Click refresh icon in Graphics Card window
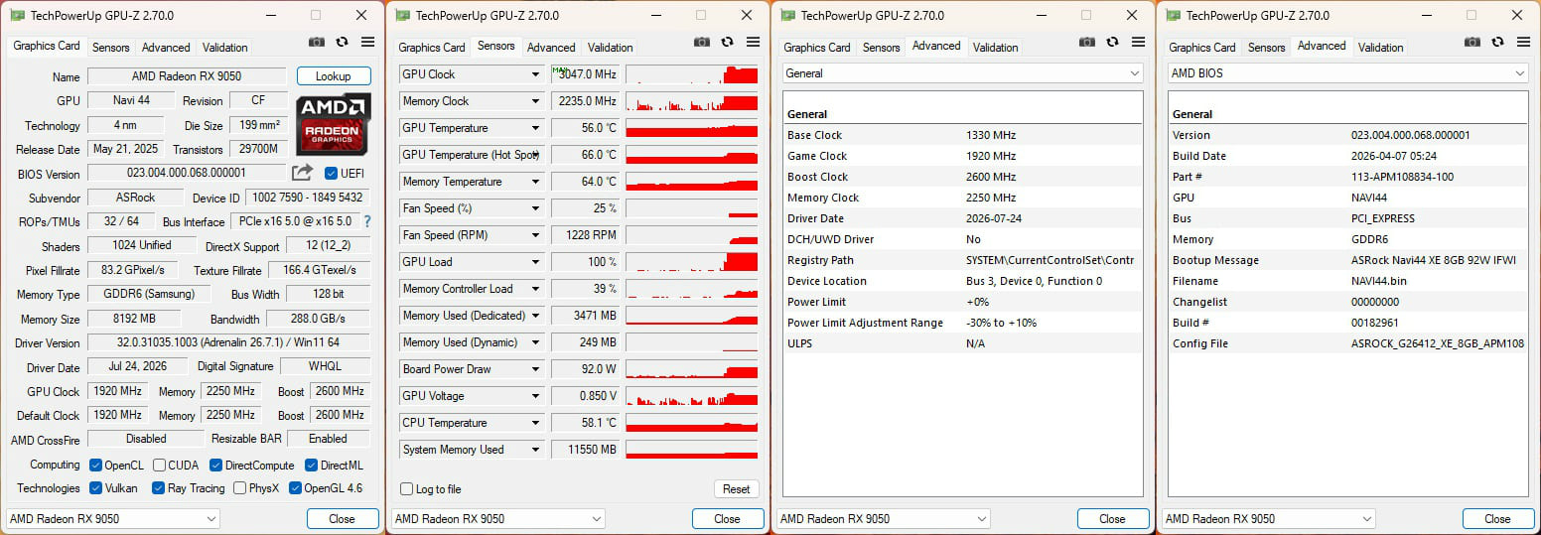 343,42
